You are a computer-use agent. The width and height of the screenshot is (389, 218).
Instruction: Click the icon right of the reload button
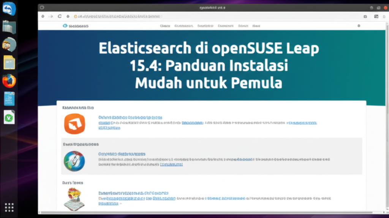(x=68, y=16)
